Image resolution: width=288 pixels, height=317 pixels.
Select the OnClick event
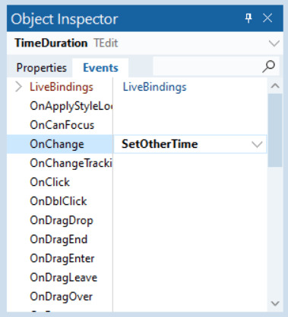click(x=49, y=182)
